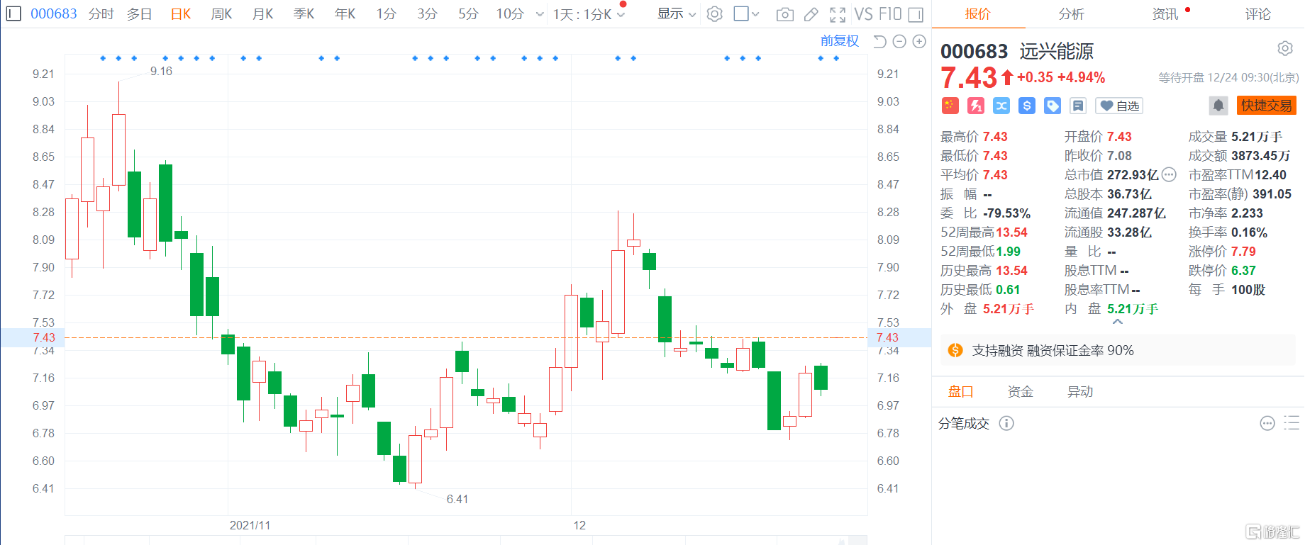This screenshot has height=545, width=1305.
Task: Set a price alert with bell icon
Action: tap(1218, 106)
